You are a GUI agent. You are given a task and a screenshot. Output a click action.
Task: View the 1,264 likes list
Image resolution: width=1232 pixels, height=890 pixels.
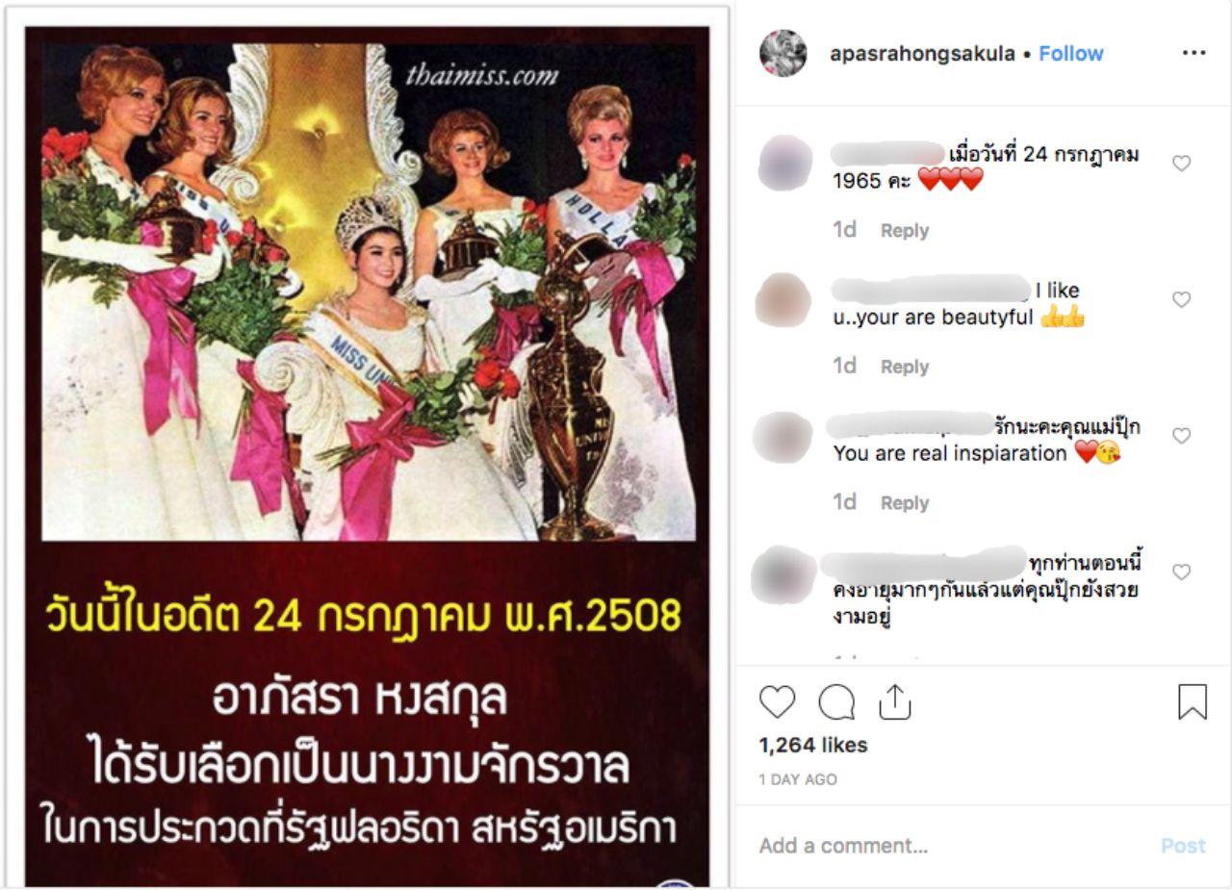(813, 745)
